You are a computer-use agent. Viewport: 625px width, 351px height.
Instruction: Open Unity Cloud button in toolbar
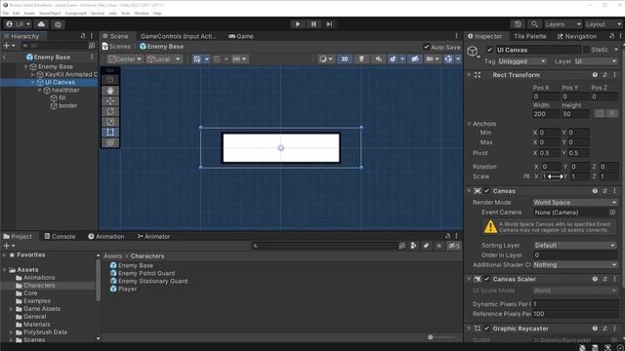41,24
